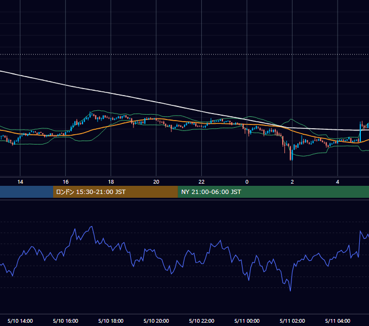The width and height of the screenshot is (369, 326).
Task: Select the "5/10 20:00" timestamp on oscillator axis
Action: point(156,321)
